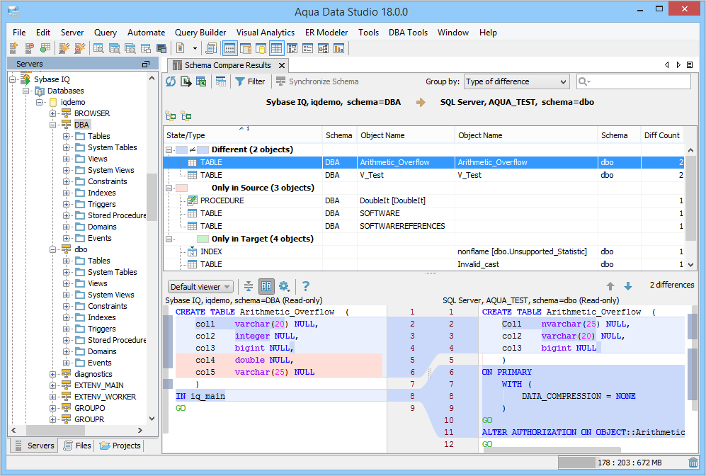The image size is (706, 476).
Task: Click the scroll tabs right arrow
Action: [678, 65]
